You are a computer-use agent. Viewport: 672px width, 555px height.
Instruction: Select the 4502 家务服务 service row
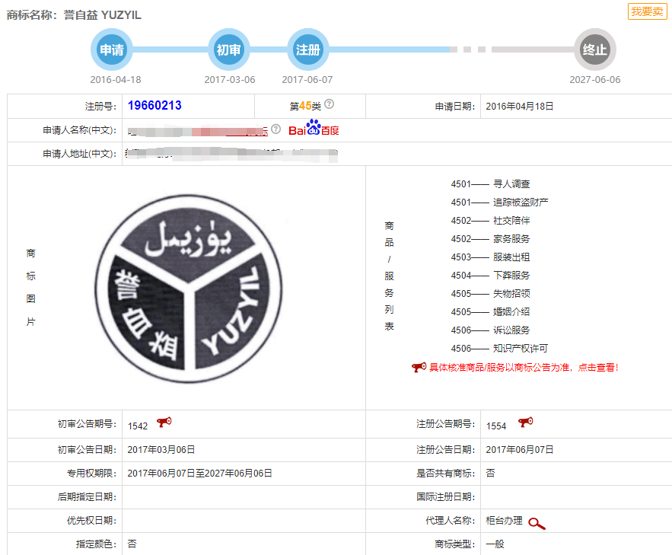point(490,239)
